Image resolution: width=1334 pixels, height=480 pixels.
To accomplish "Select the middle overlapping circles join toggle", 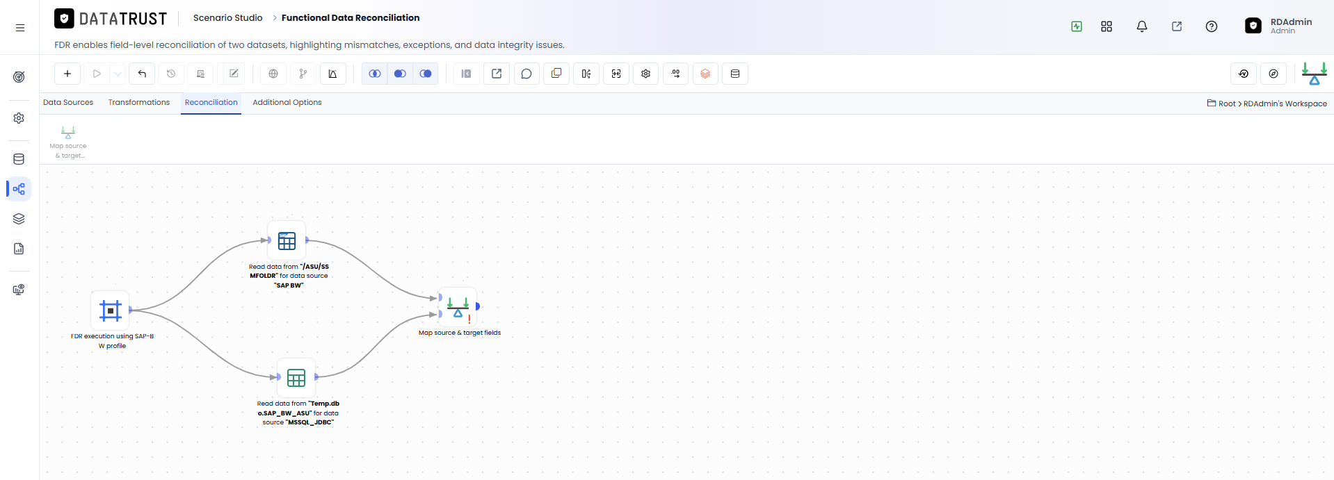I will pyautogui.click(x=400, y=74).
